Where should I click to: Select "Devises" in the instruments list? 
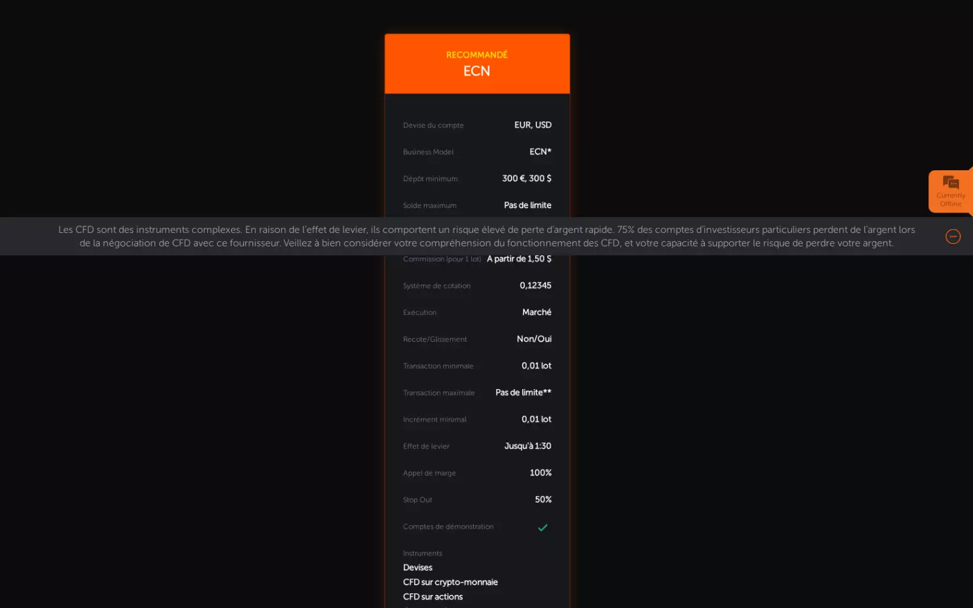pos(418,568)
